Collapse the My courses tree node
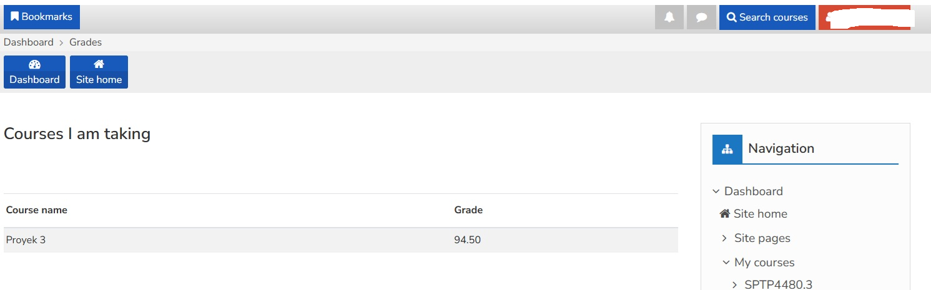Image resolution: width=931 pixels, height=290 pixels. point(726,263)
